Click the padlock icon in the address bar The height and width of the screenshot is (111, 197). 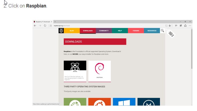51,26
